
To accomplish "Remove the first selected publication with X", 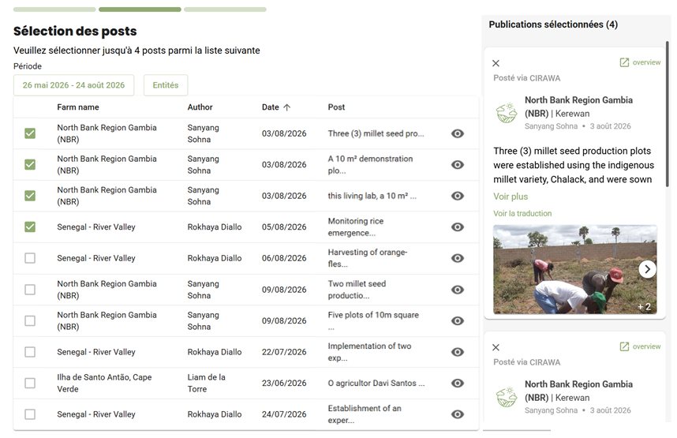I will tap(496, 63).
